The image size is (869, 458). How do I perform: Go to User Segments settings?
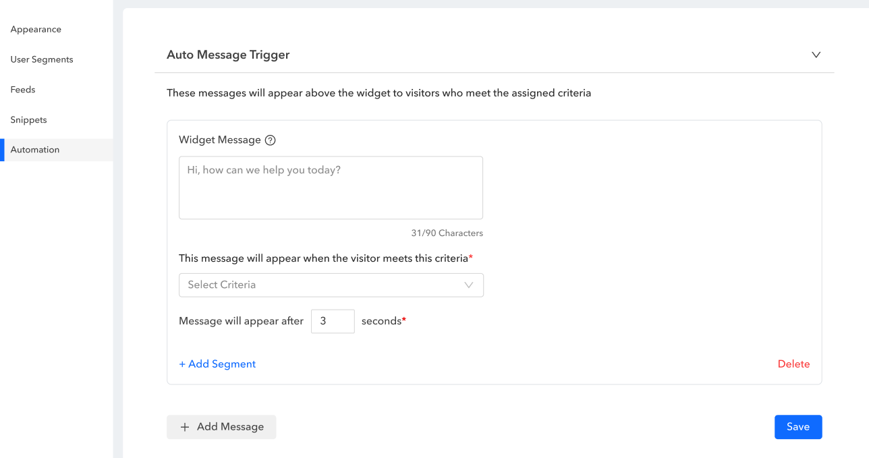pyautogui.click(x=41, y=59)
